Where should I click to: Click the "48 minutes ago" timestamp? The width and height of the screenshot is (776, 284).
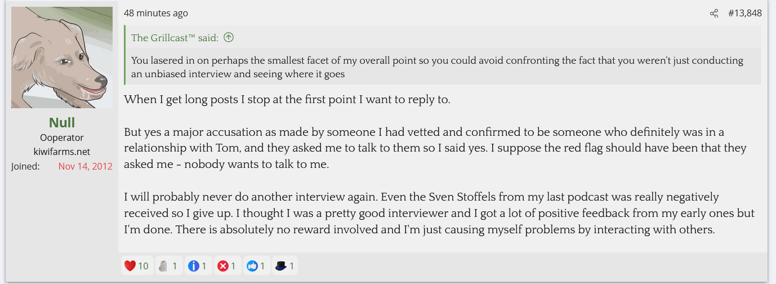pyautogui.click(x=156, y=13)
